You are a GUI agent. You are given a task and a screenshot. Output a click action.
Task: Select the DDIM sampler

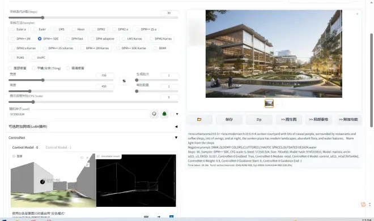[x=160, y=48]
